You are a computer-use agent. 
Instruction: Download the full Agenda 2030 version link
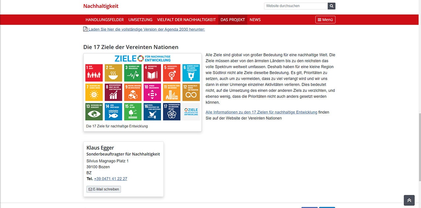tap(146, 29)
